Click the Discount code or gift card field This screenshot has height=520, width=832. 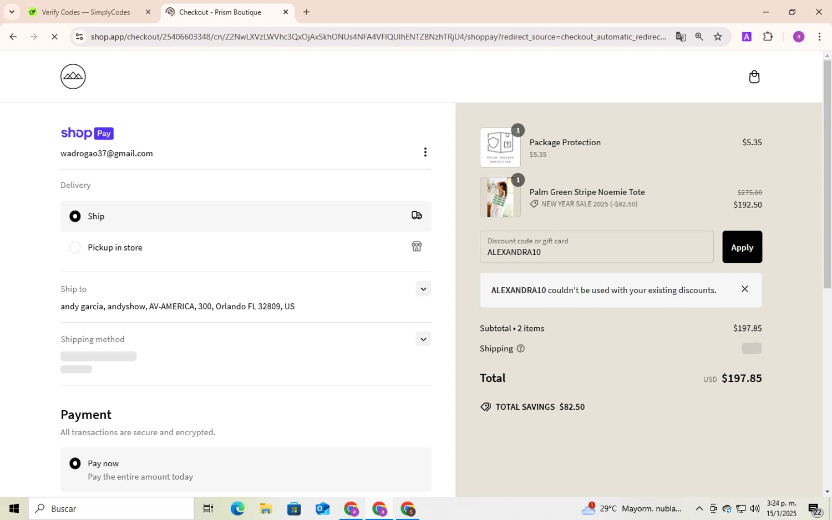pyautogui.click(x=596, y=247)
